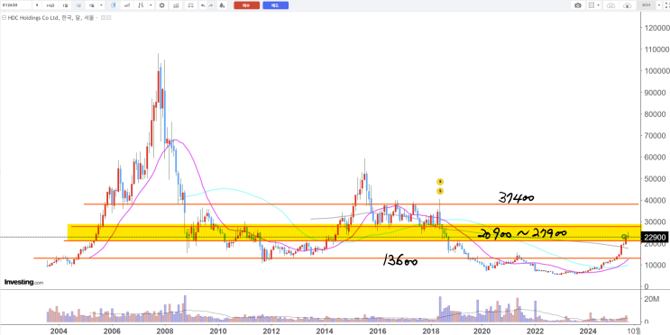Select the bar chart style icon
The image size is (670, 335).
[141, 5]
